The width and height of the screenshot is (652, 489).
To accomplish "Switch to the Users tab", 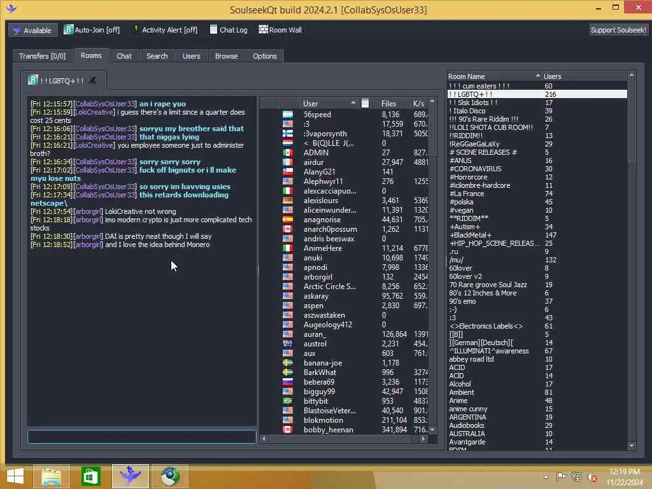I will 191,56.
